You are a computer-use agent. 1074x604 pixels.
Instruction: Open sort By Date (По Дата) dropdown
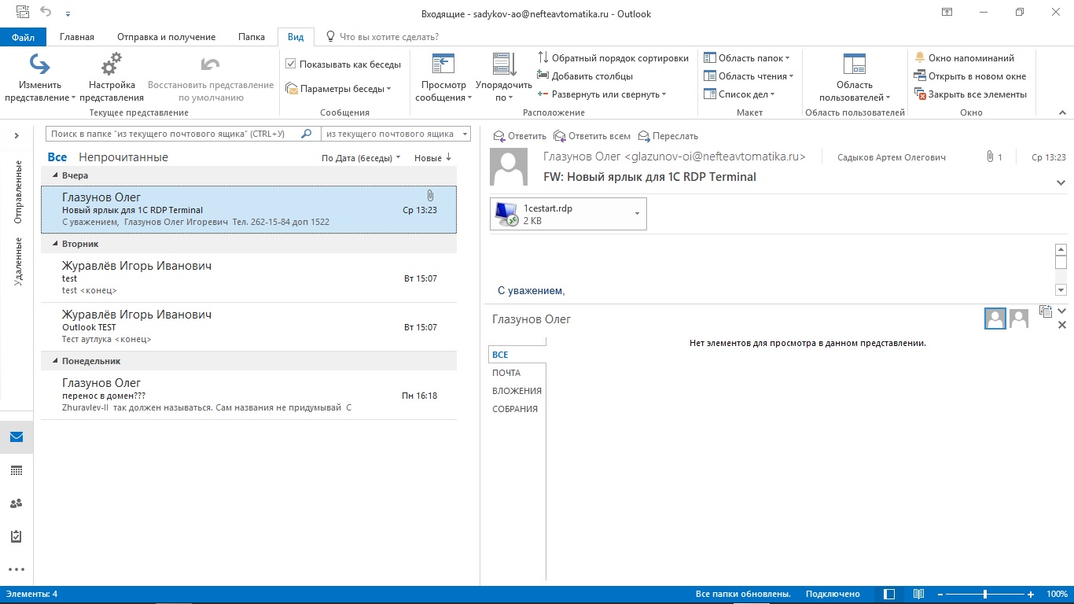click(x=361, y=158)
